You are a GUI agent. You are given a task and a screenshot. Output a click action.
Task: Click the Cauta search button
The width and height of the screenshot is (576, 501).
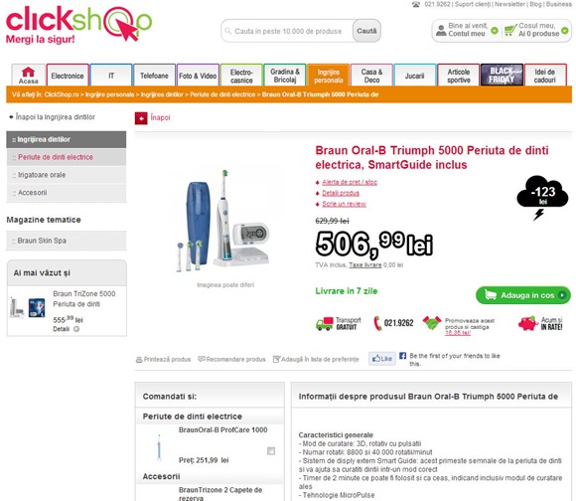(x=366, y=31)
